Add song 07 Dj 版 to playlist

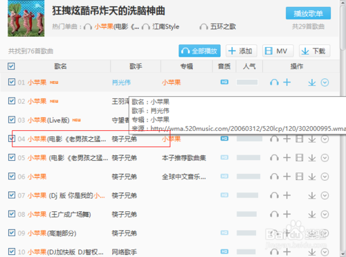(x=286, y=195)
